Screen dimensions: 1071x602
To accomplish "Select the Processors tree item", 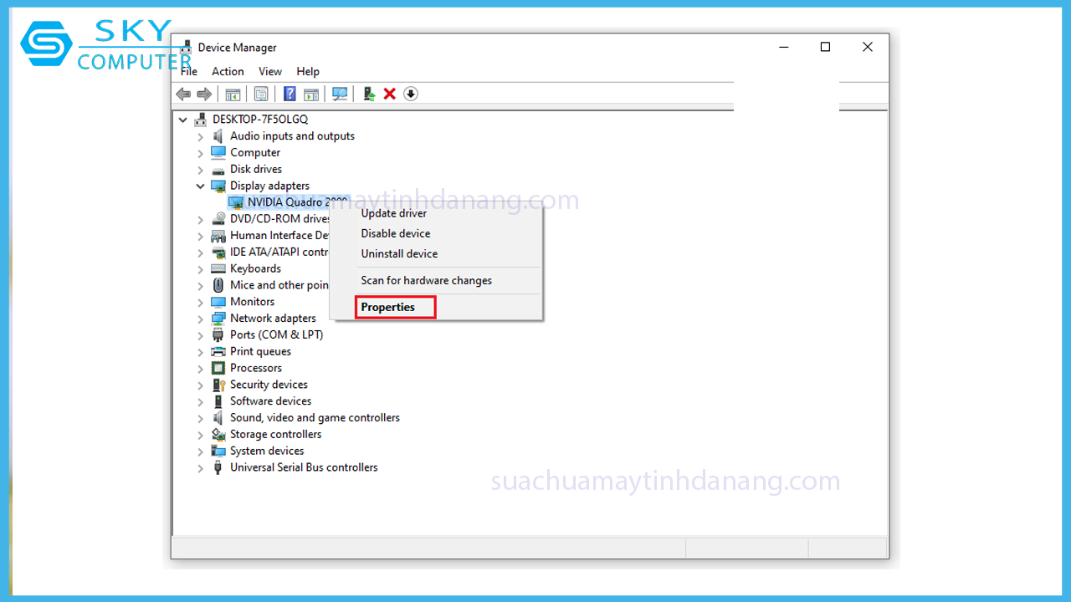I will 256,368.
